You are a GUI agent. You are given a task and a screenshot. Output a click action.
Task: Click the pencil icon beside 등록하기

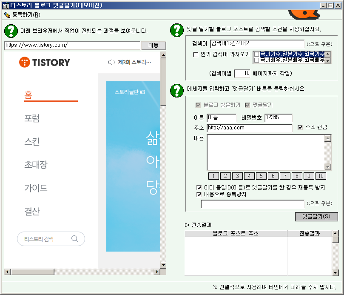pyautogui.click(x=7, y=14)
